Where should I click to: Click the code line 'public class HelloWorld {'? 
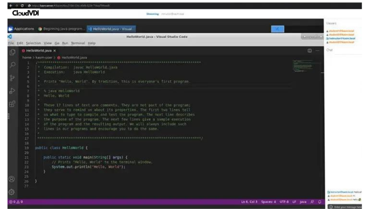[61, 148]
